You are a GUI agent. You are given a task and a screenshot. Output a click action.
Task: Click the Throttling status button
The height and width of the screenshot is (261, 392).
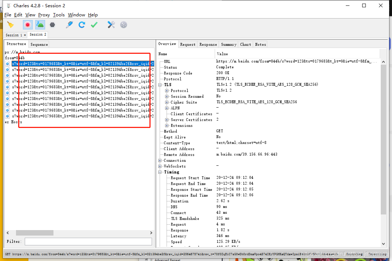pos(377,254)
